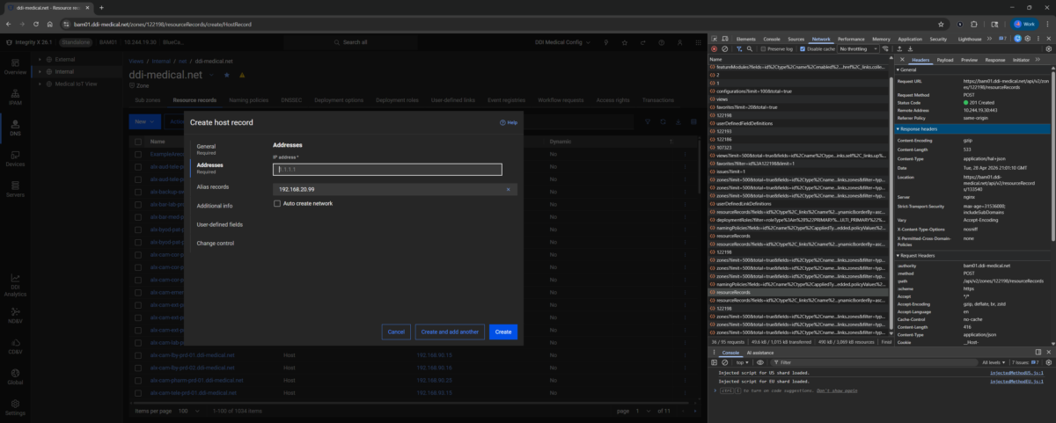The width and height of the screenshot is (1056, 423).
Task: Expand the External tree node
Action: tap(40, 59)
